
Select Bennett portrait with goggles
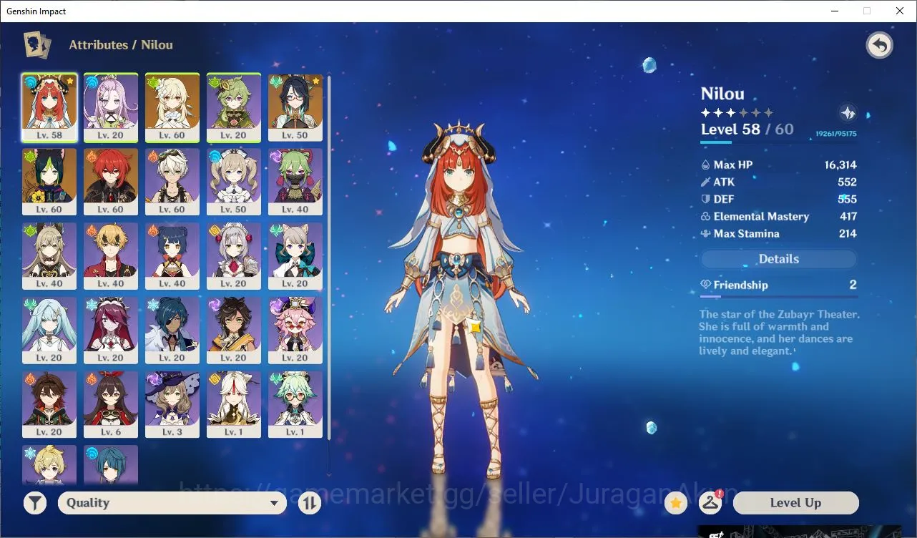[172, 182]
